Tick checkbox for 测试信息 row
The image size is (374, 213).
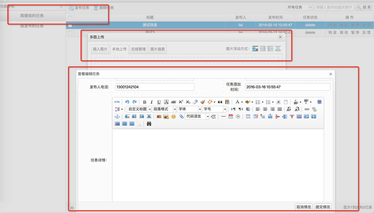point(70,25)
